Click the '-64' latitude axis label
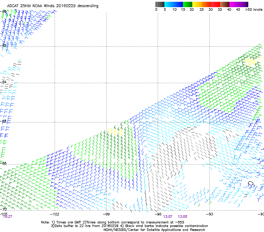 tap(3, 82)
